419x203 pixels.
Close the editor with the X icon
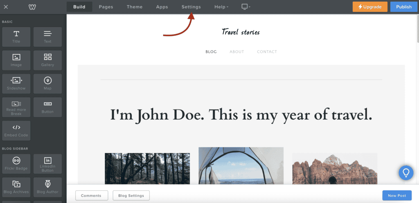6,7
